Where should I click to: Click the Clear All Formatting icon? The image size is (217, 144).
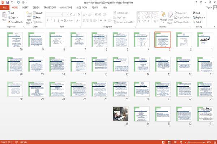pyautogui.click(x=79, y=14)
